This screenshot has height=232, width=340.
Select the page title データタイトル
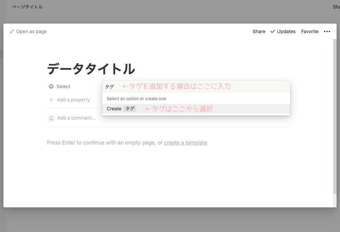(91, 68)
